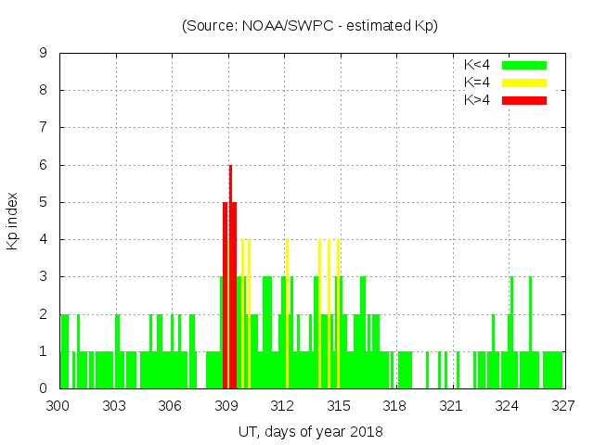Click the yellow K=4 legend swatch

point(524,83)
